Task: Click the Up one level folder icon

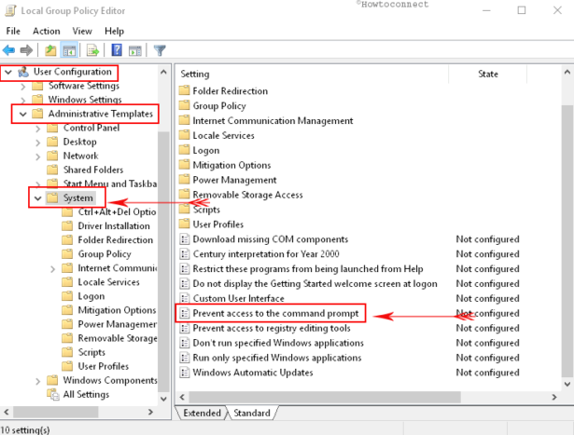Action: pyautogui.click(x=50, y=50)
